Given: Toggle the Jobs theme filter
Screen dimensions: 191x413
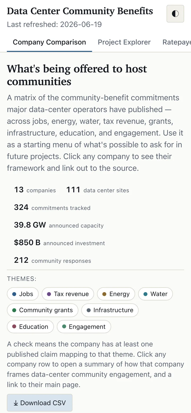Looking at the screenshot, I should (23, 294).
